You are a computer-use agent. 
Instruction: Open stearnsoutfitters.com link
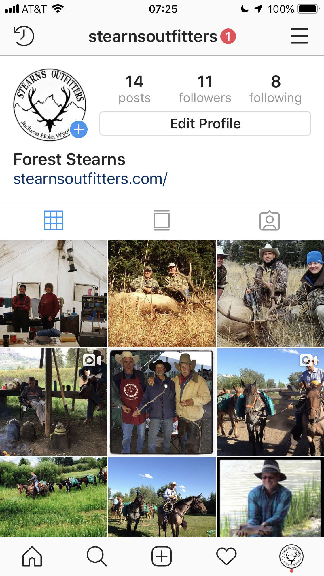[x=90, y=179]
